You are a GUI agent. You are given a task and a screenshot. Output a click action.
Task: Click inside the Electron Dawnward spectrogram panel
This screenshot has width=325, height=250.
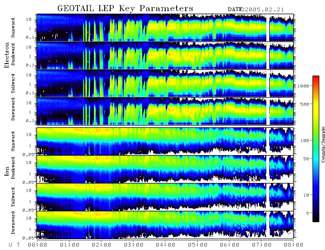coord(165,111)
